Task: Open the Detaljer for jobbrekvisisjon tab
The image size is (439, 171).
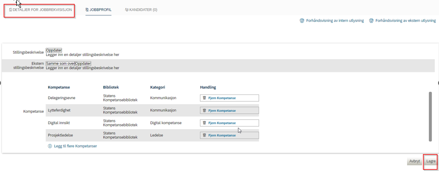Action: [41, 10]
